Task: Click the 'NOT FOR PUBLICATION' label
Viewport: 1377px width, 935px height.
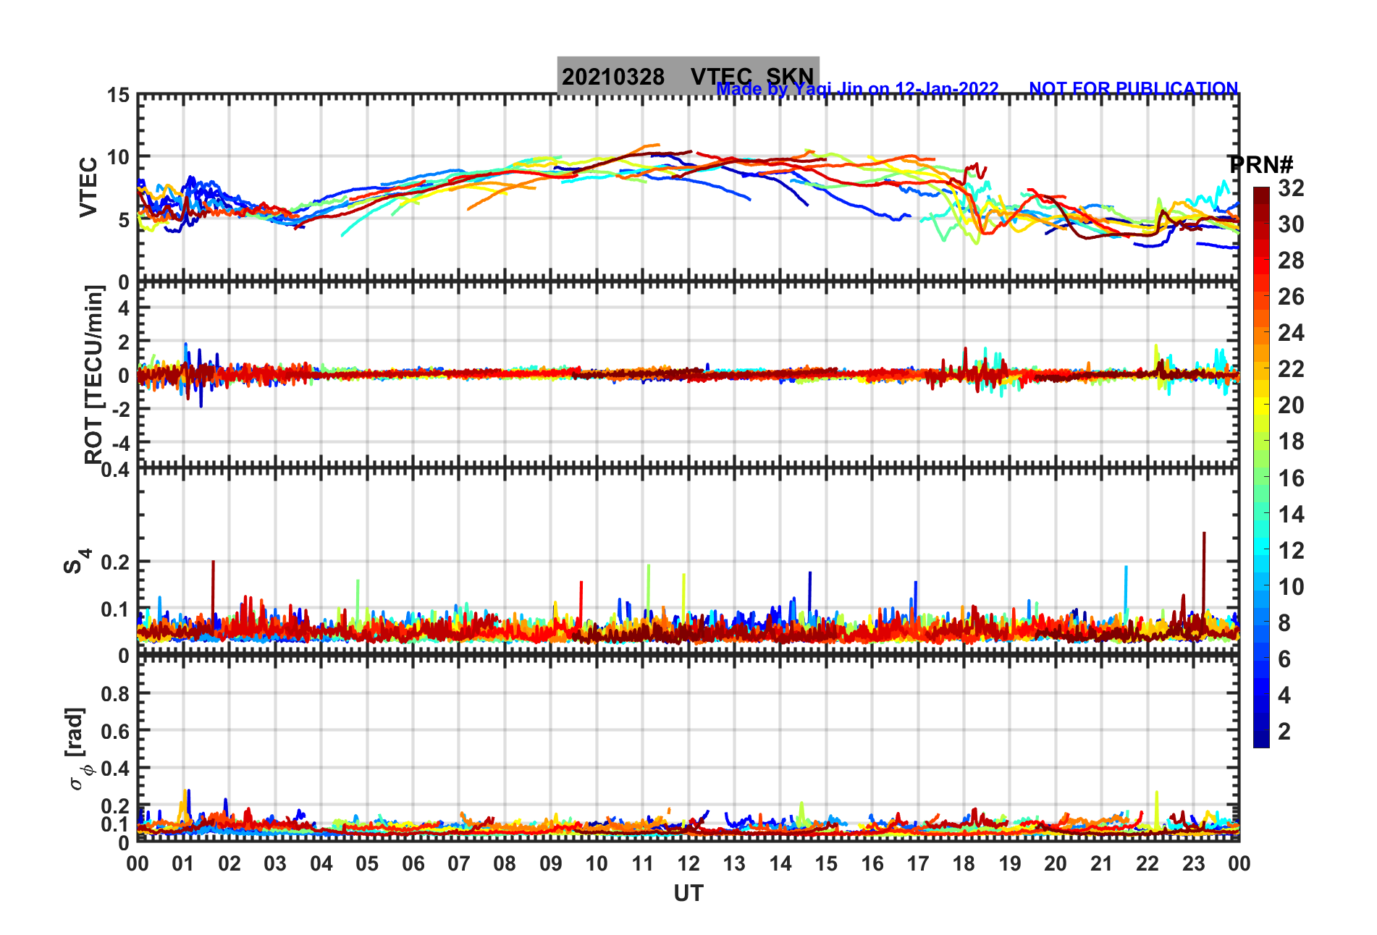Action: 1133,89
